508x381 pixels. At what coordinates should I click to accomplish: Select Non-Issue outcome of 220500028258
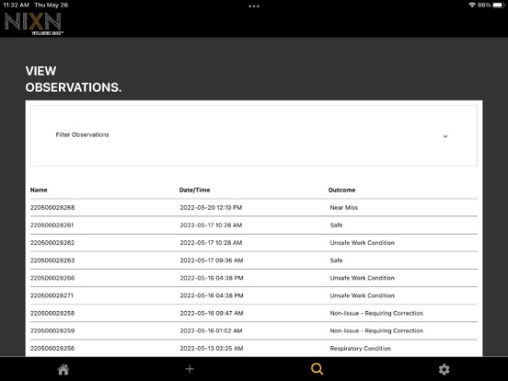[376, 313]
